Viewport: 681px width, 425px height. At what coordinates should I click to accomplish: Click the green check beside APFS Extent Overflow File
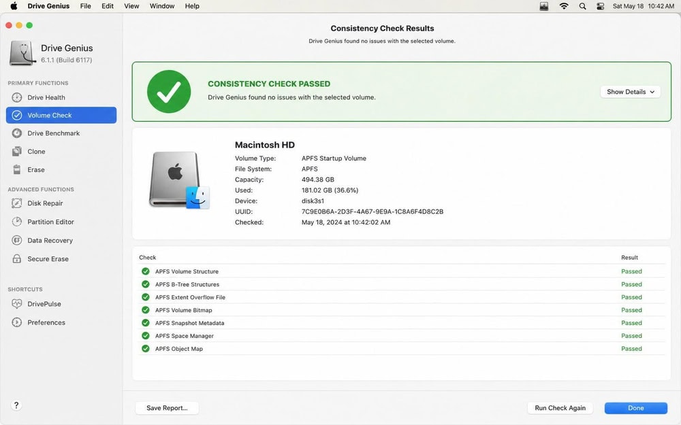coord(146,297)
